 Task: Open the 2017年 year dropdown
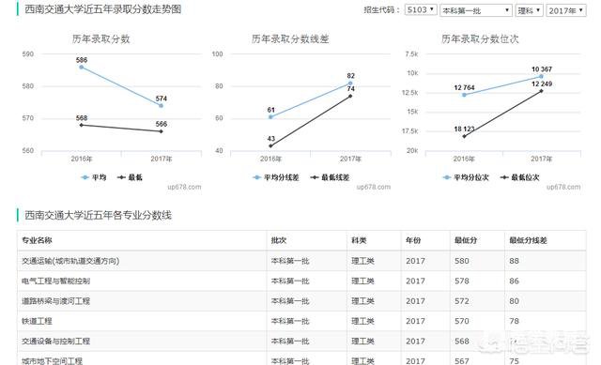tap(566, 10)
